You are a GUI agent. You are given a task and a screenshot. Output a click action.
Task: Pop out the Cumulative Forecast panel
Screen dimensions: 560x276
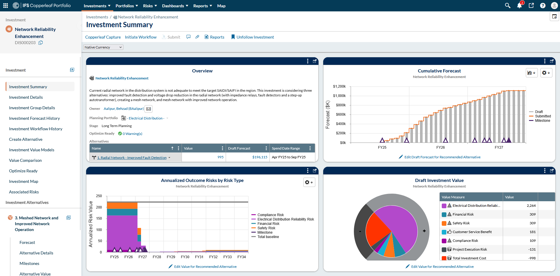[552, 61]
